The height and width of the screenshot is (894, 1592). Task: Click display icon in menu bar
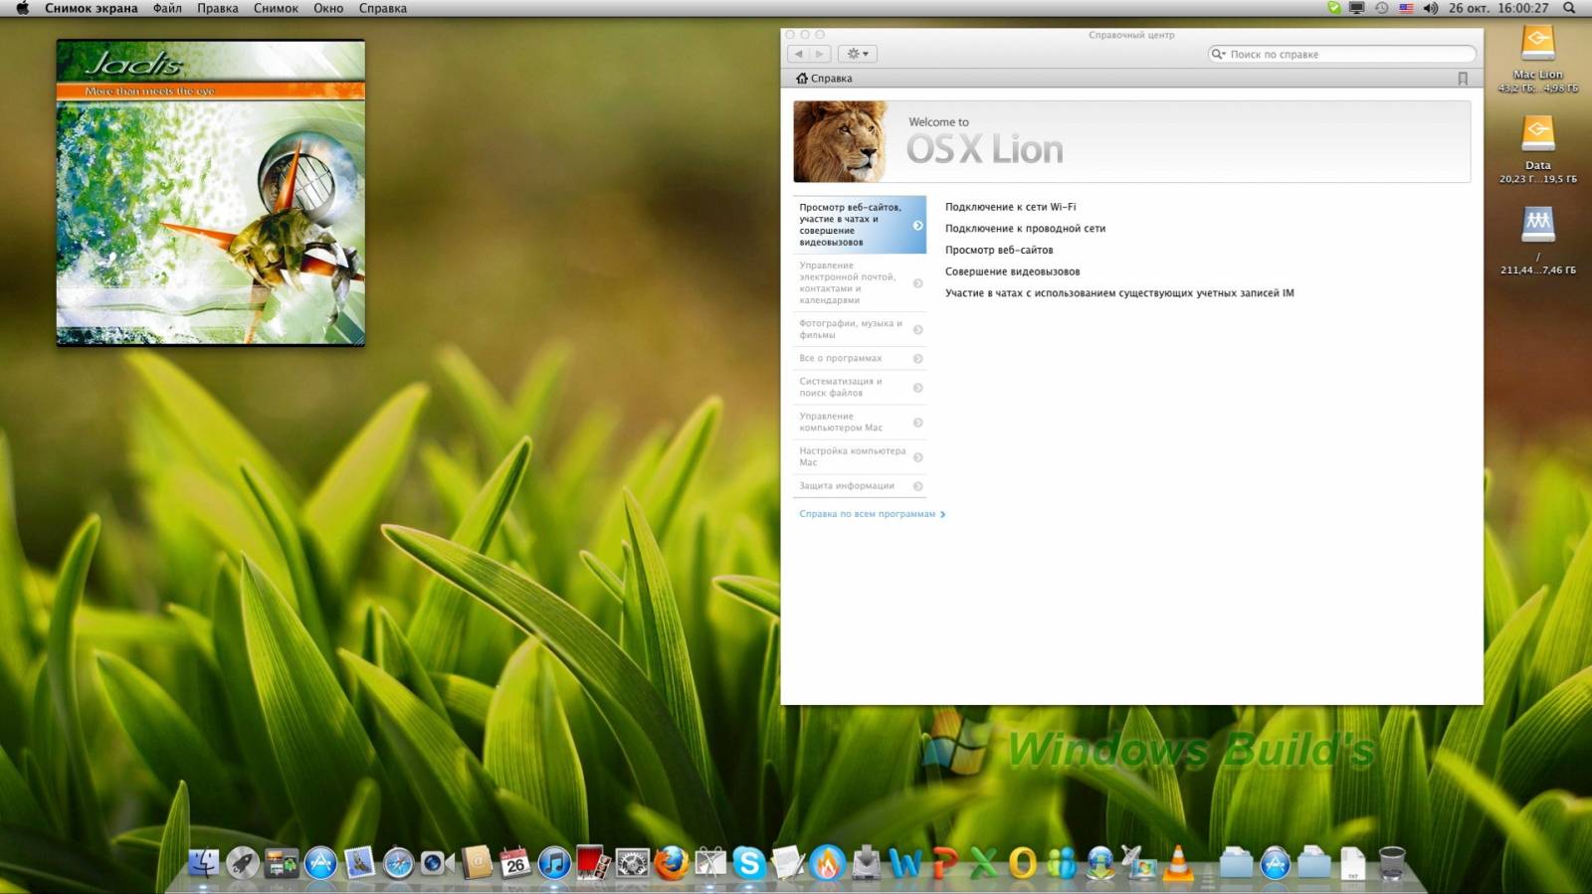coord(1356,8)
